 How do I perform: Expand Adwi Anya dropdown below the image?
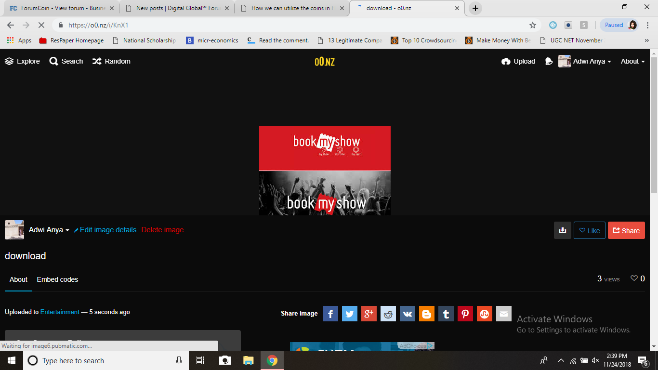pyautogui.click(x=49, y=230)
